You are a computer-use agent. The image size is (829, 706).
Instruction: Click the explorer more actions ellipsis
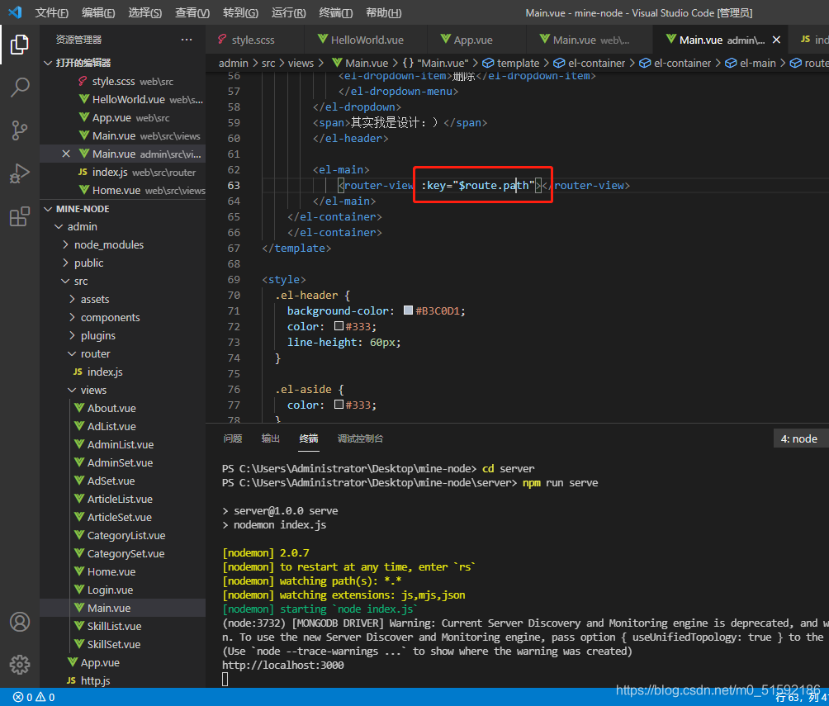pyautogui.click(x=187, y=40)
